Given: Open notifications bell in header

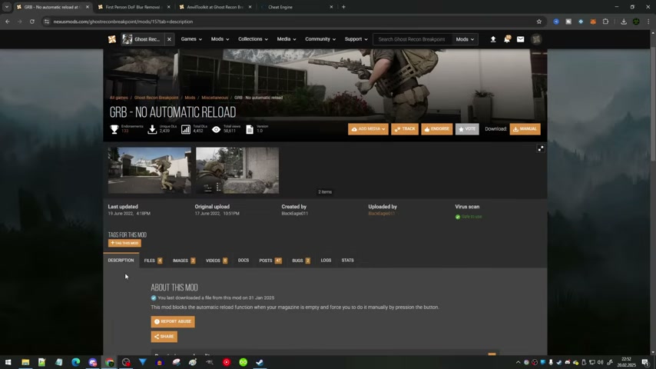Looking at the screenshot, I should click(507, 39).
